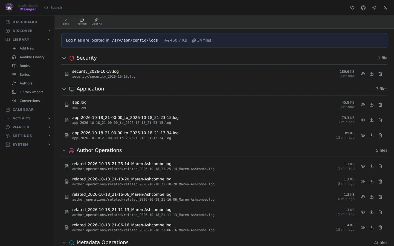394x246 pixels.
Task: View the app log ending 21-23-15
Action: coord(363,120)
